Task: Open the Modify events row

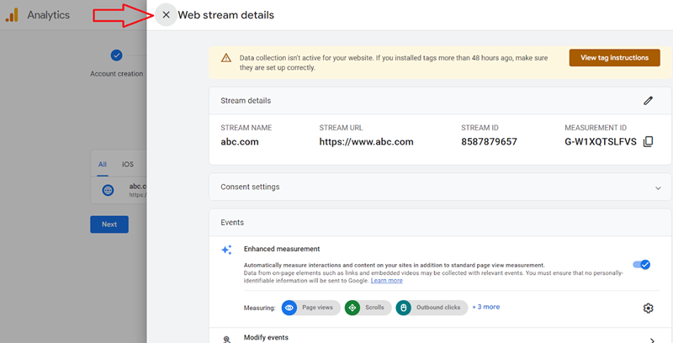Action: (440, 336)
